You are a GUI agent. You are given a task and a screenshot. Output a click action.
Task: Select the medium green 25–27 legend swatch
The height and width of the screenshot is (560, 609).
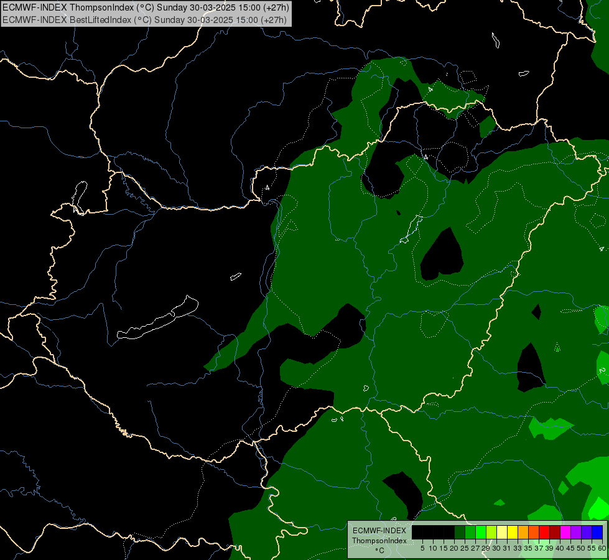470,532
